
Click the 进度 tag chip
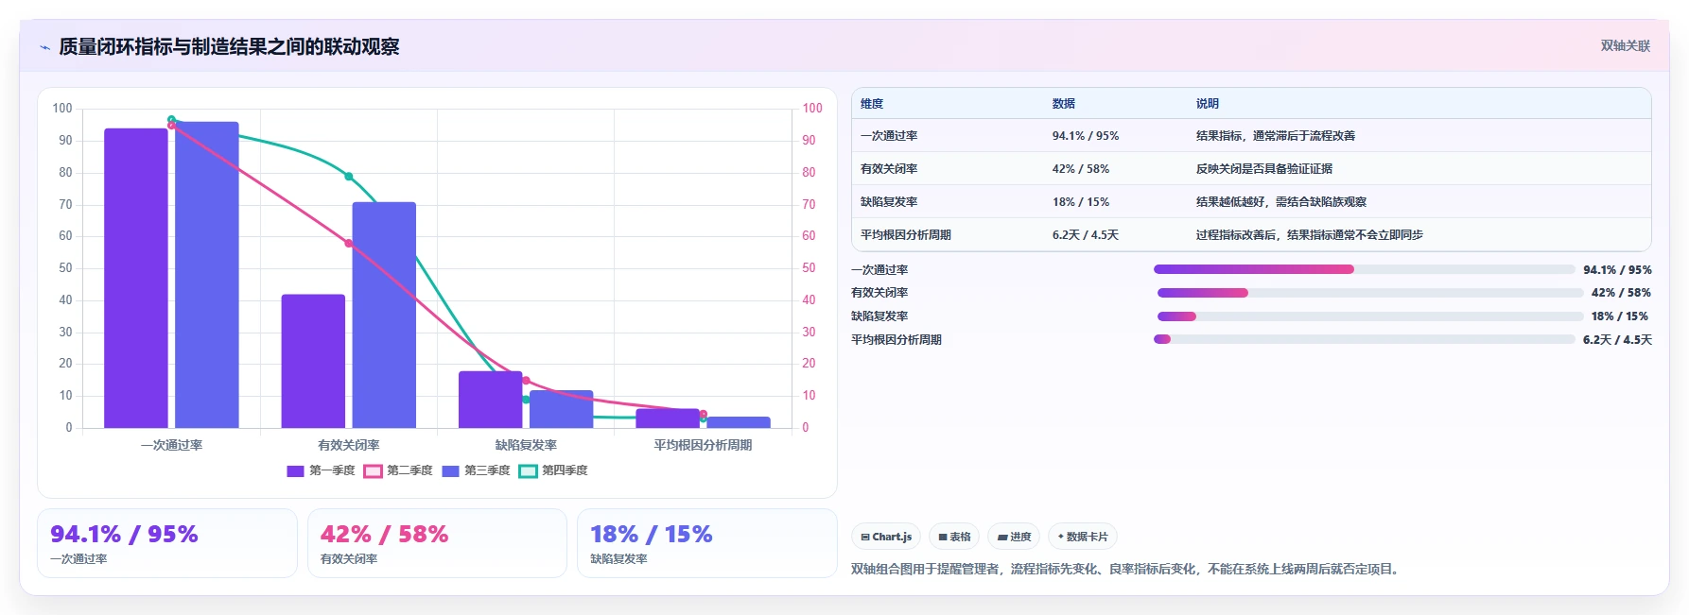point(1014,537)
